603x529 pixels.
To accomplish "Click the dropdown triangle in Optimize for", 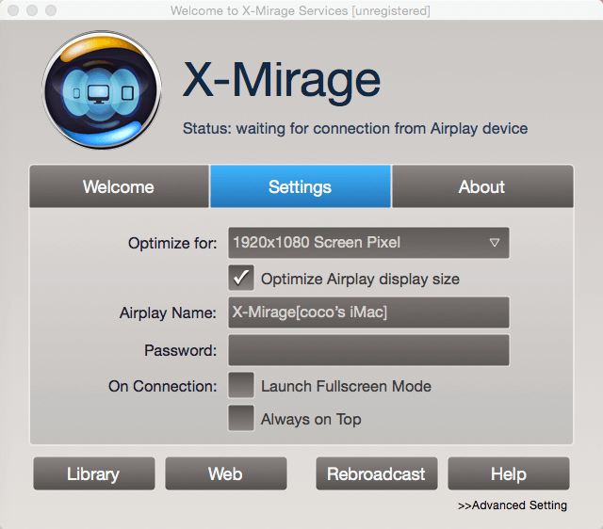I will click(x=495, y=243).
